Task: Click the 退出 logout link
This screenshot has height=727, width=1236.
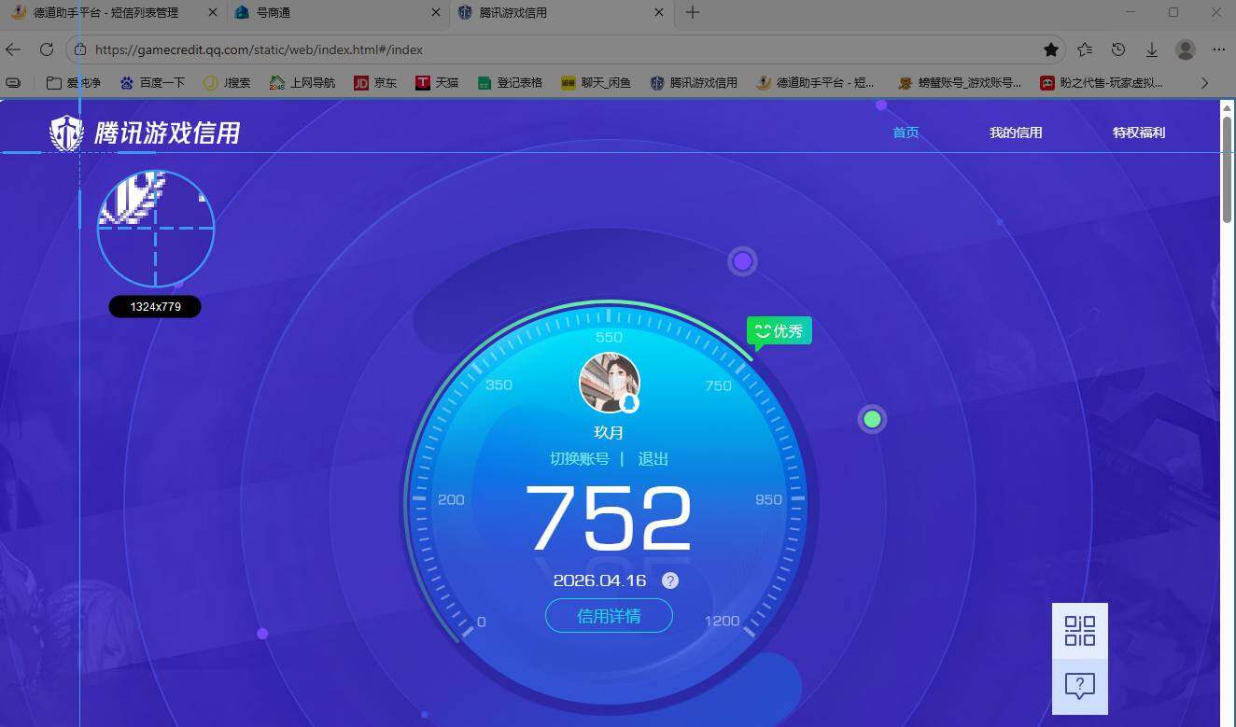Action: pos(653,459)
